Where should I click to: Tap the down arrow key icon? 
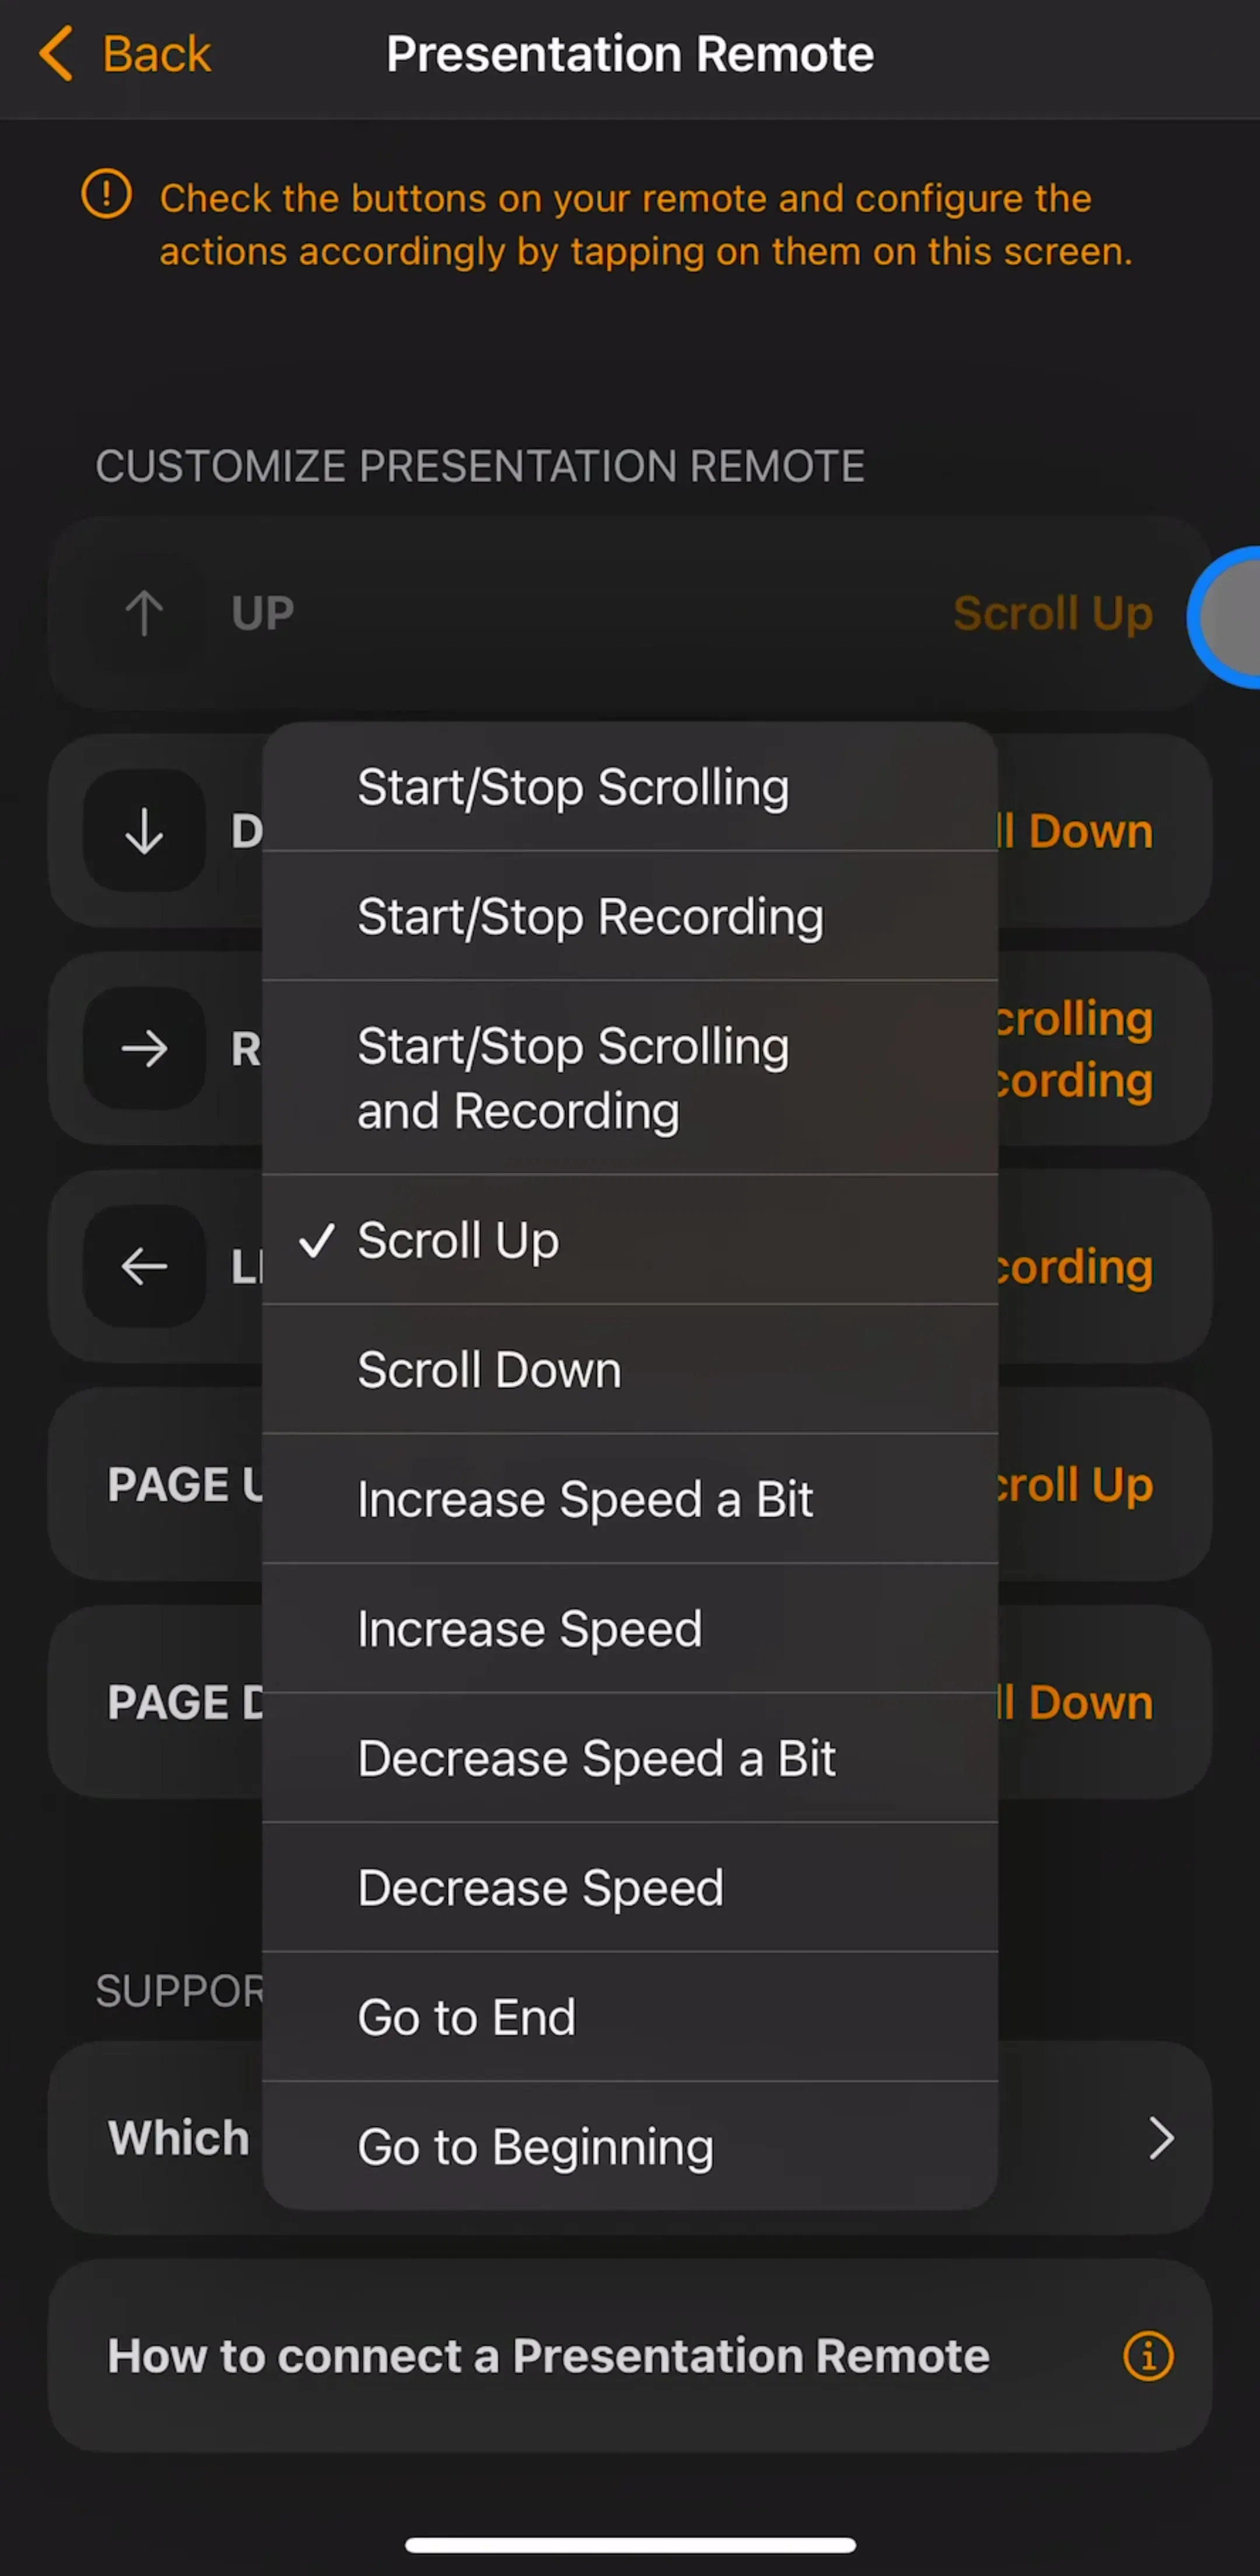point(145,830)
